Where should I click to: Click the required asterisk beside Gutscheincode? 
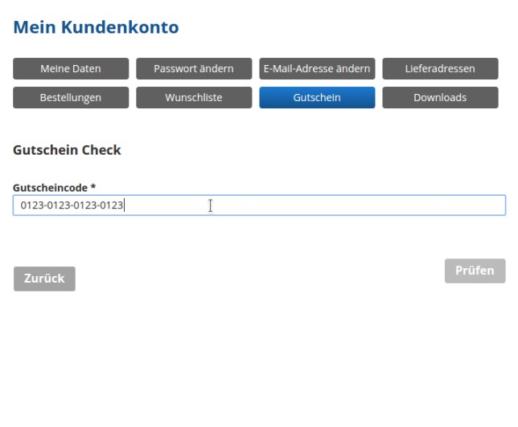[93, 187]
